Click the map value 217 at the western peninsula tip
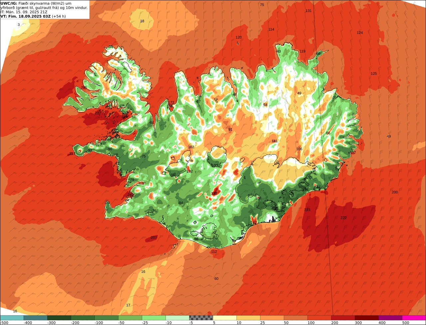 click(x=72, y=154)
